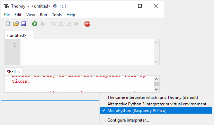
Task: Choose the same interpreter which runs Thonny (default)
Action: [x=156, y=97]
